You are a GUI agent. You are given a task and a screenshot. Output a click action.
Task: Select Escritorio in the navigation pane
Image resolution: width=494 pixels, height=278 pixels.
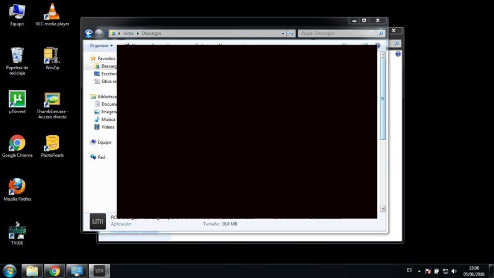[x=105, y=74]
